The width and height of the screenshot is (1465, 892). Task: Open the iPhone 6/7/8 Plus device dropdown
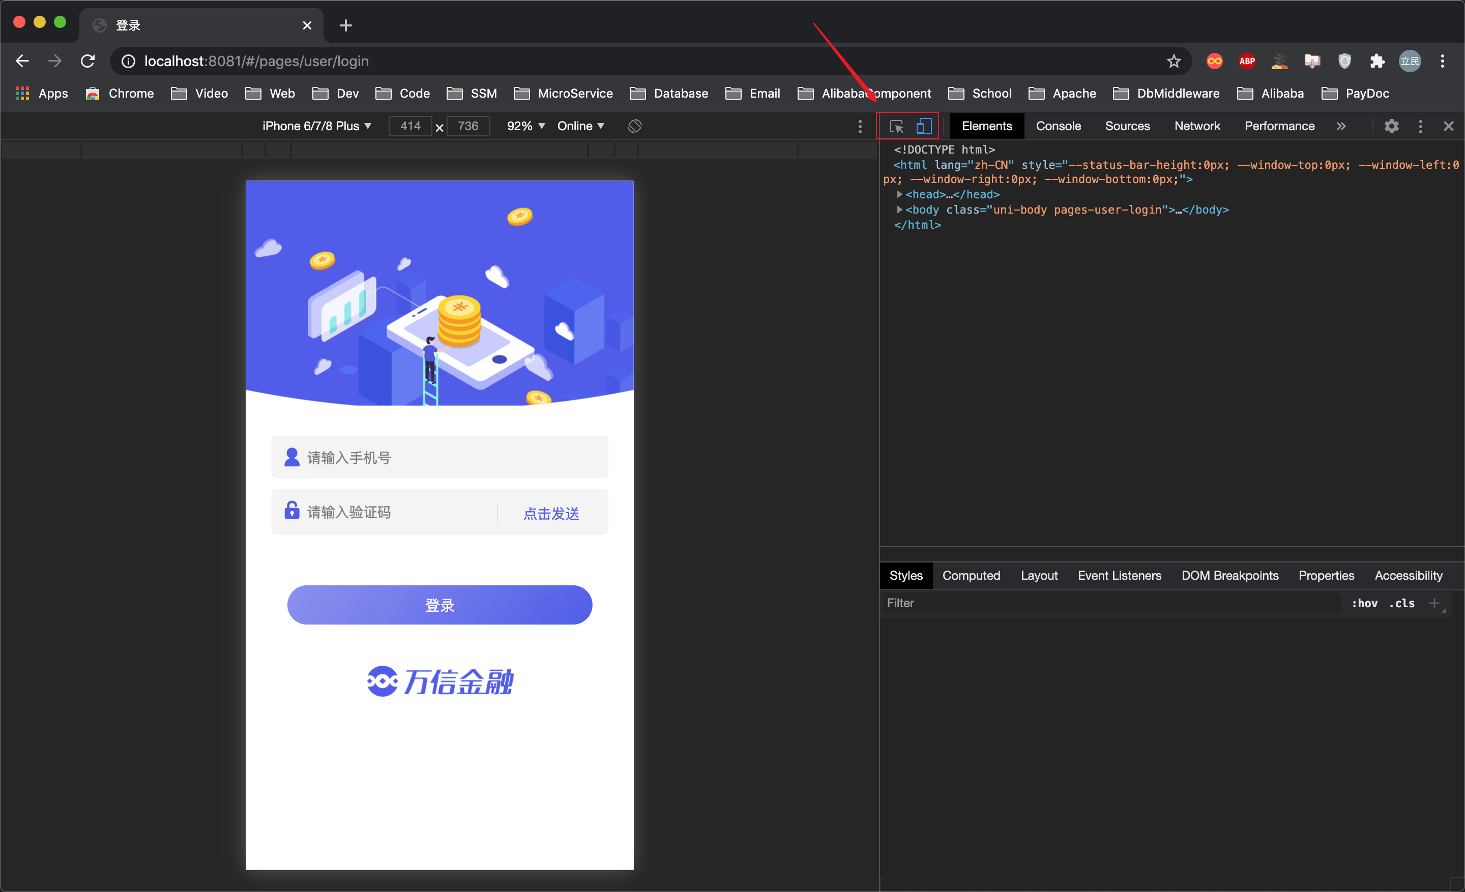pos(317,126)
